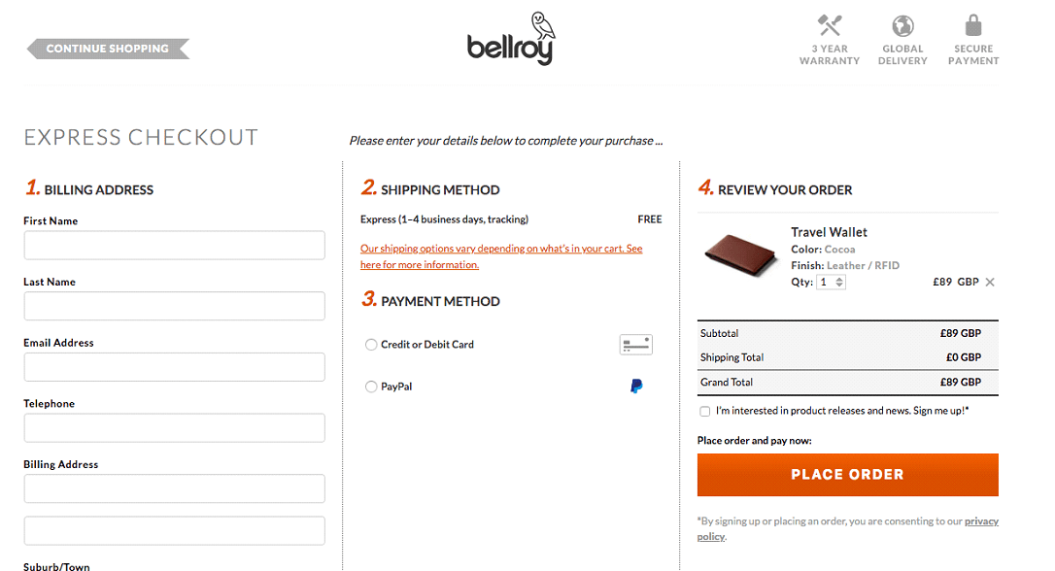Click the Secure Payment padlock icon

[973, 23]
